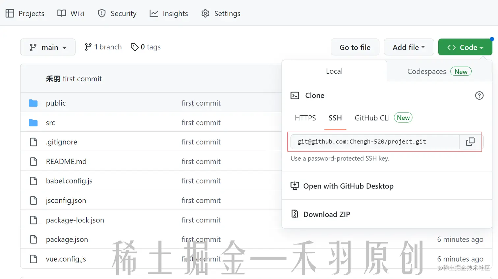The width and height of the screenshot is (498, 279).
Task: Click the public row's first commit message
Action: [x=201, y=103]
